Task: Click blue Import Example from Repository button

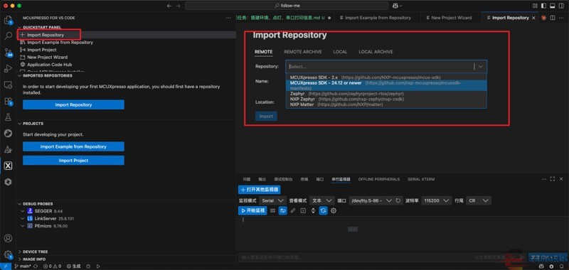Action: pyautogui.click(x=73, y=147)
